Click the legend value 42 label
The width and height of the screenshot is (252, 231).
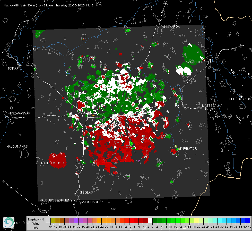click(249, 227)
